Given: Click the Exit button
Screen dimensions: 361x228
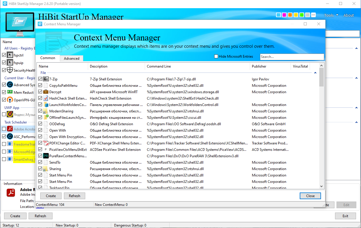Looking at the screenshot, I should click(x=346, y=216).
